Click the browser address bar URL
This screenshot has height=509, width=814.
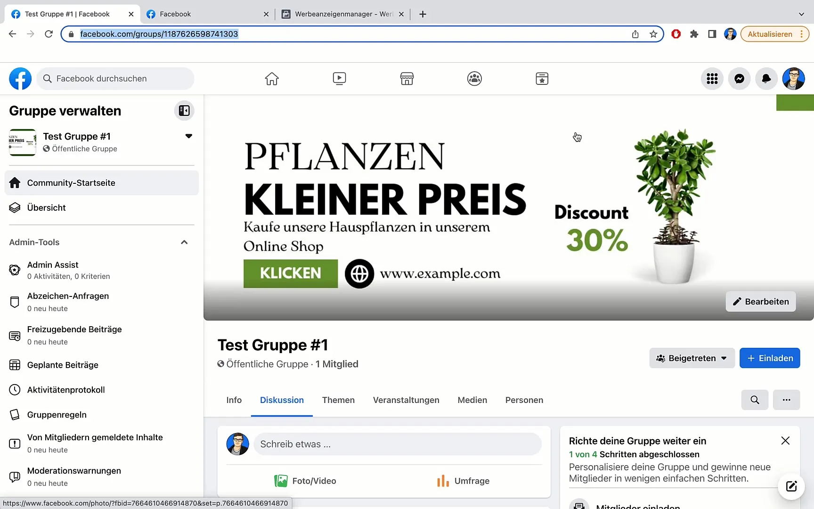(x=159, y=34)
